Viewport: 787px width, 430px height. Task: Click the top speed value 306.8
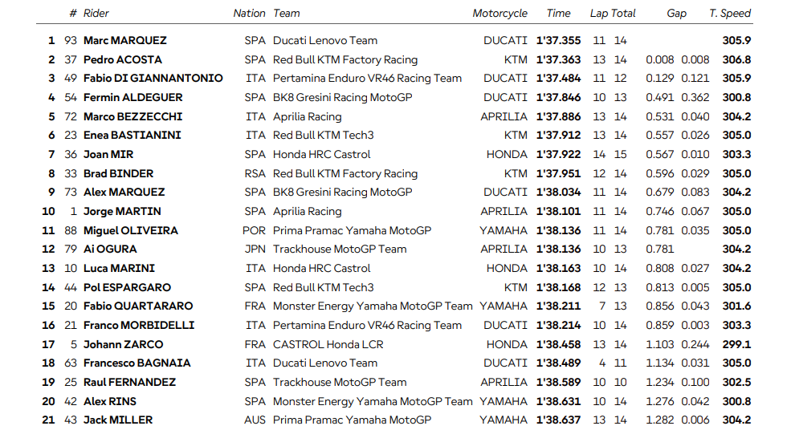736,59
